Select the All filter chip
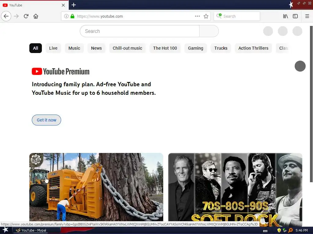 pyautogui.click(x=35, y=48)
